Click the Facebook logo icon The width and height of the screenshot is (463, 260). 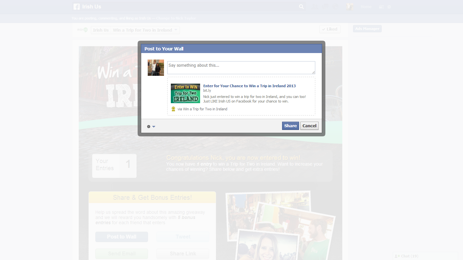click(76, 7)
